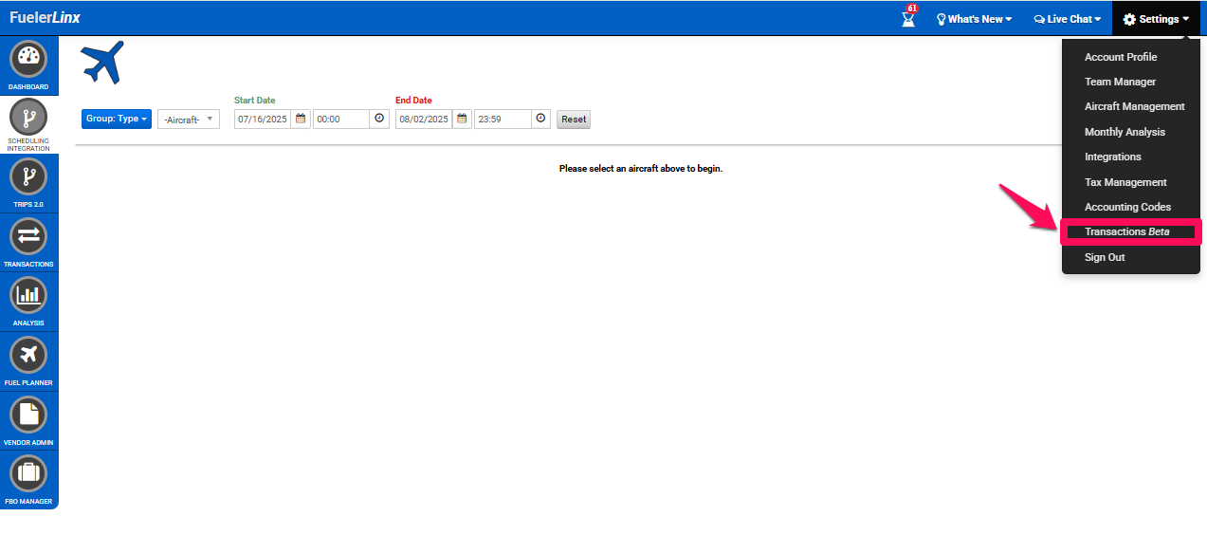The height and width of the screenshot is (554, 1207).
Task: Open the Dashboard gauge icon
Action: point(28,59)
